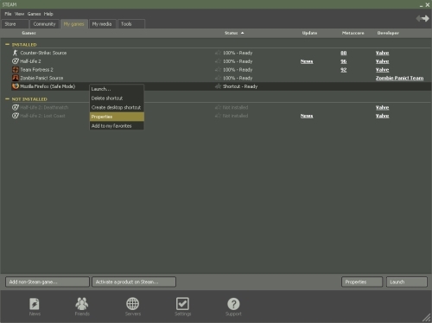
Task: Collapse the INSTALLED games group
Action: click(7, 44)
